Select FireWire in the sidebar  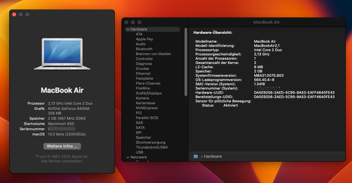coord(143,88)
